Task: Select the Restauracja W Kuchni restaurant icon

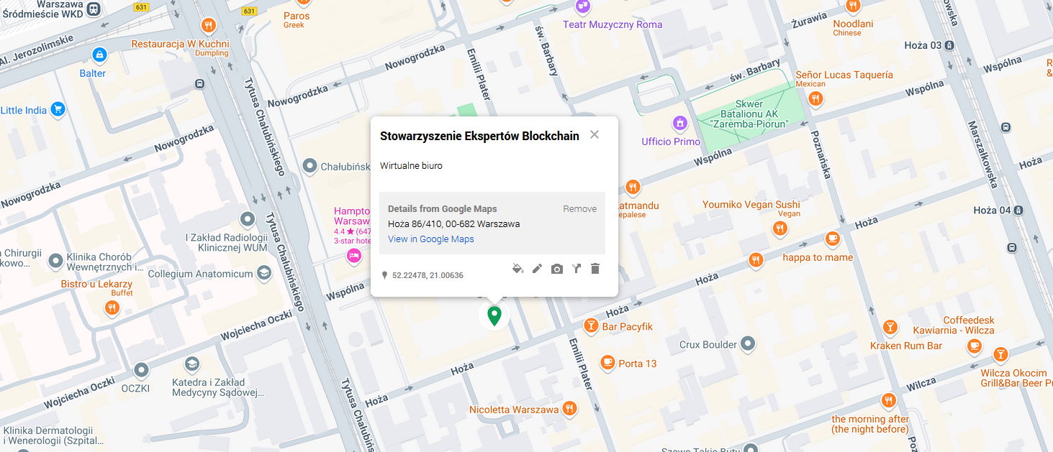Action: pyautogui.click(x=209, y=25)
